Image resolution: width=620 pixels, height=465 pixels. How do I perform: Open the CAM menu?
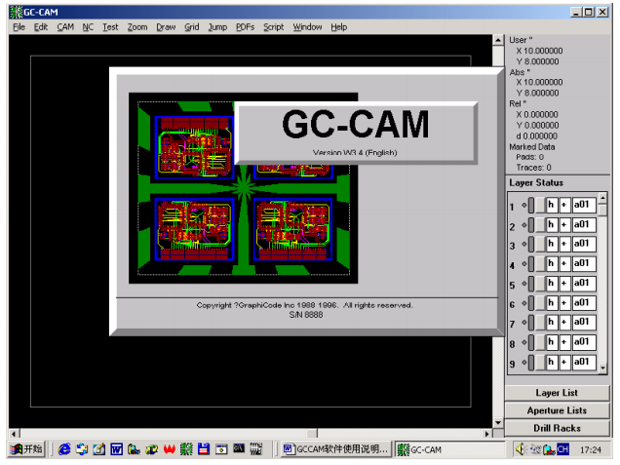(65, 27)
